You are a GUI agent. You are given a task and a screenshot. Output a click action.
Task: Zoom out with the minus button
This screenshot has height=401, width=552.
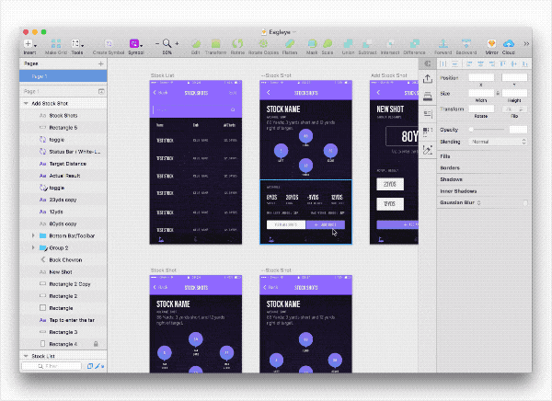point(157,43)
